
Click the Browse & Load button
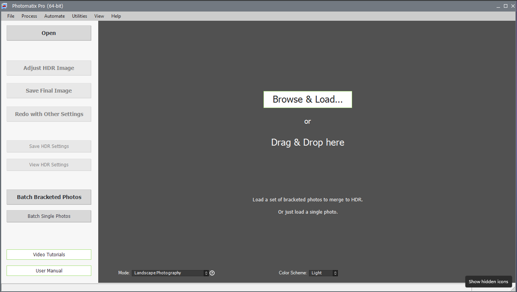[x=307, y=100]
